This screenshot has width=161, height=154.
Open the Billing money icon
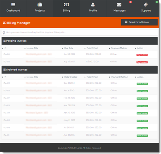[66, 5]
